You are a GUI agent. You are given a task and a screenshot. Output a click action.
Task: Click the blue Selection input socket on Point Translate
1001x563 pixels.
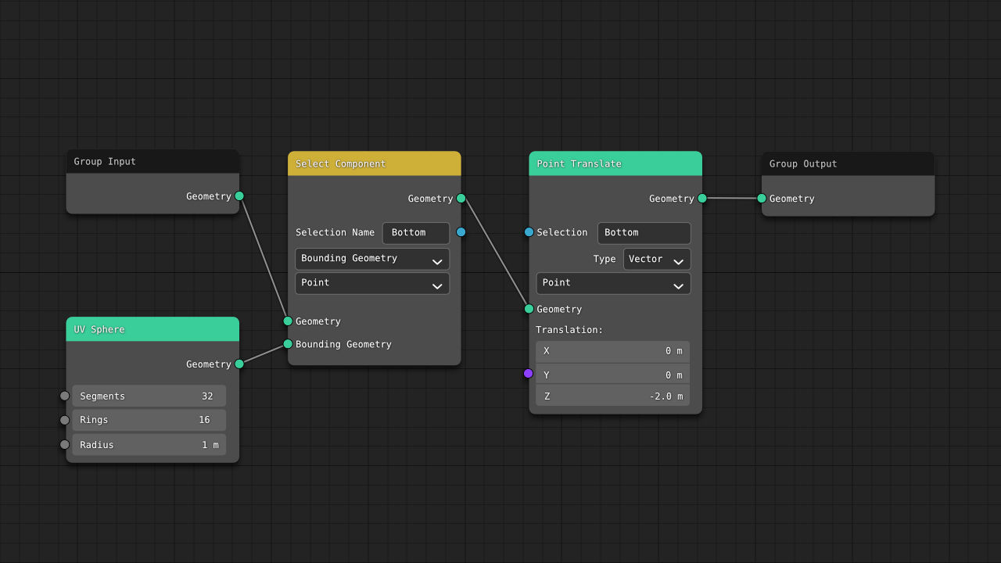tap(529, 232)
